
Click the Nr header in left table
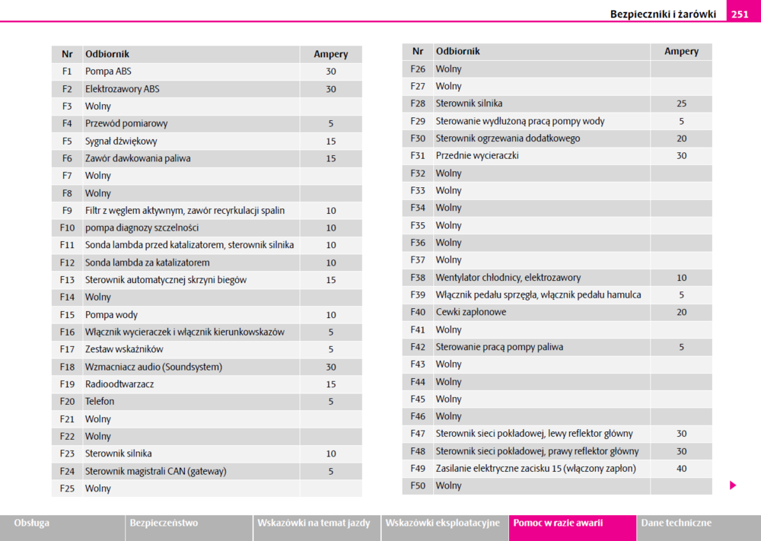(68, 54)
